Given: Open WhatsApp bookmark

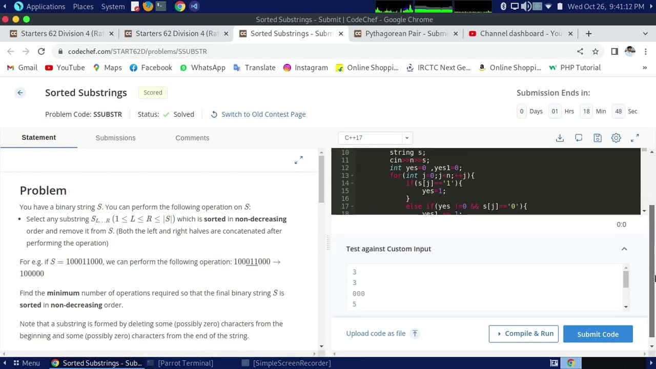Looking at the screenshot, I should tap(202, 68).
